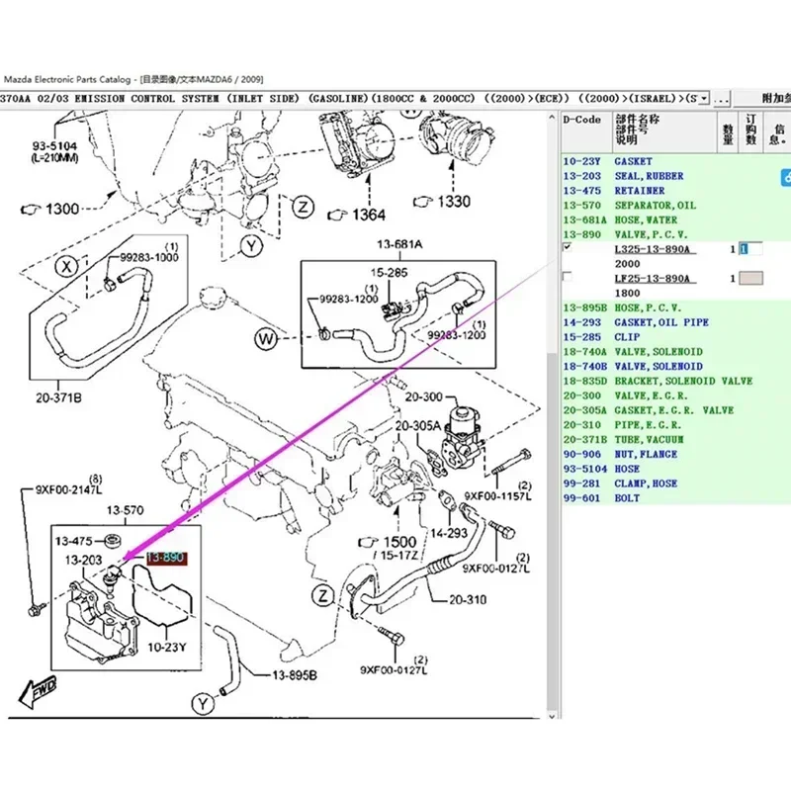
Task: Click the section title combo box text
Action: point(349,98)
